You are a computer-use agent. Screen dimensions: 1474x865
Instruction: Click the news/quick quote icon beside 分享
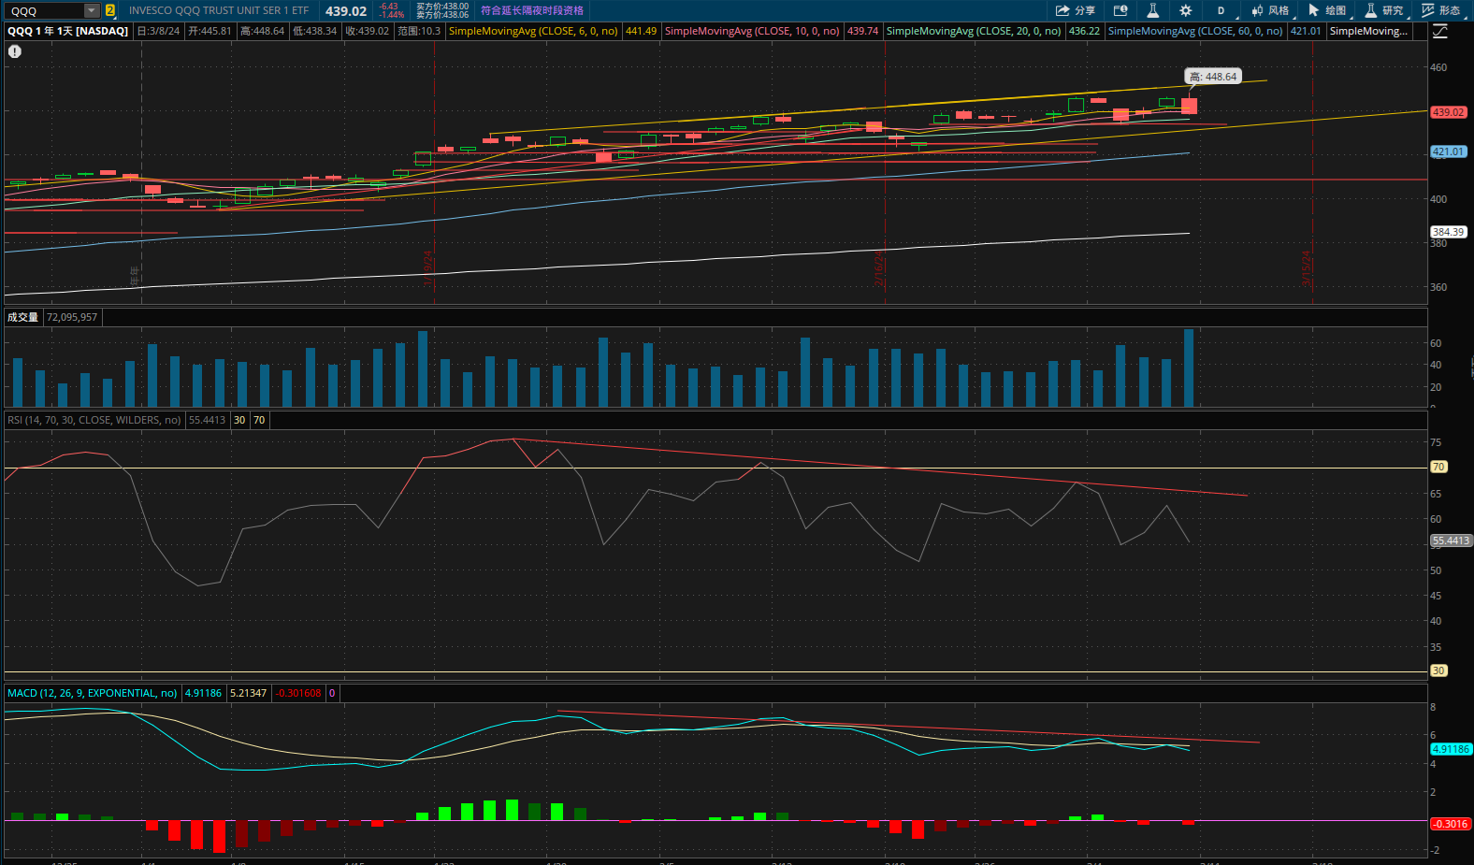tap(1120, 10)
